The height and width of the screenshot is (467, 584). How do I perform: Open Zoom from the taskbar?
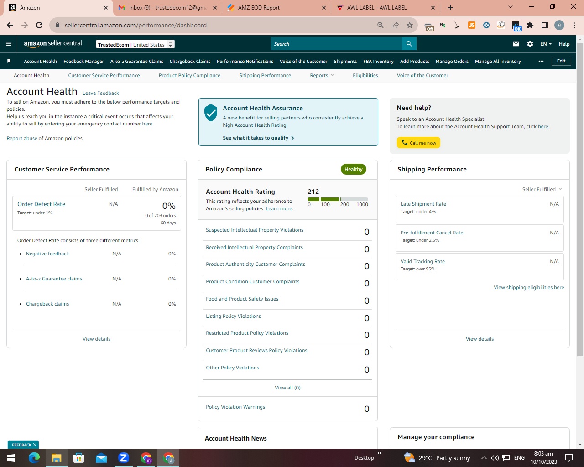124,458
